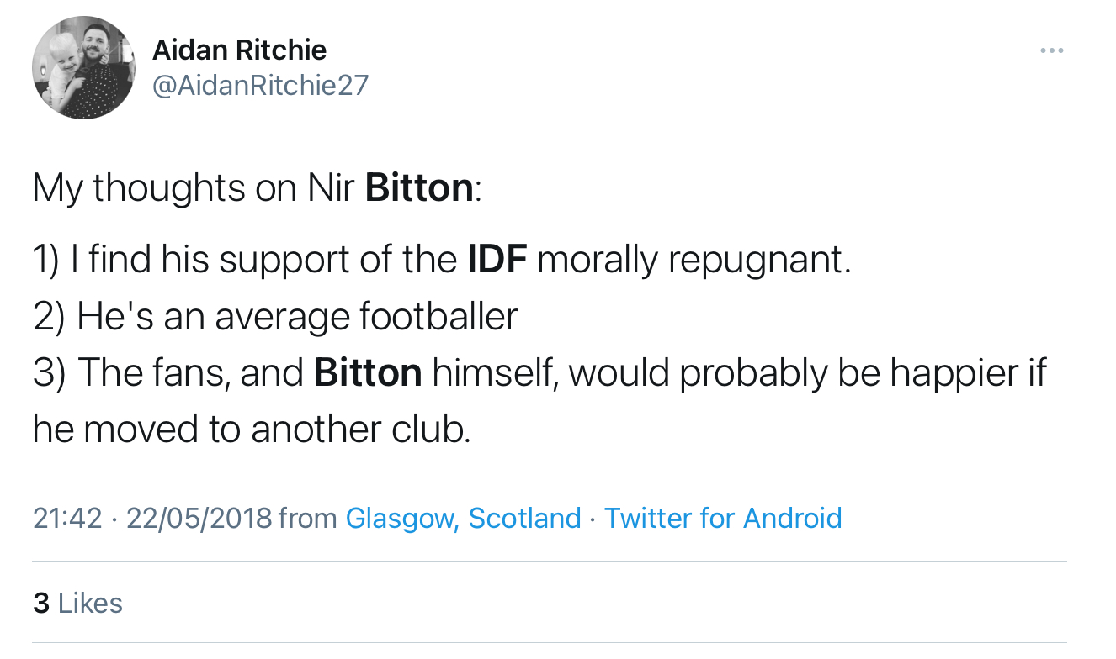
Task: Click the 21:42 timestamp
Action: pos(66,518)
